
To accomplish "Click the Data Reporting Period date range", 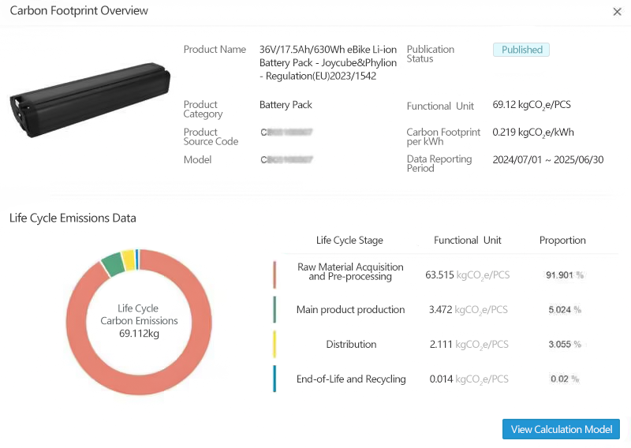I will coord(548,160).
